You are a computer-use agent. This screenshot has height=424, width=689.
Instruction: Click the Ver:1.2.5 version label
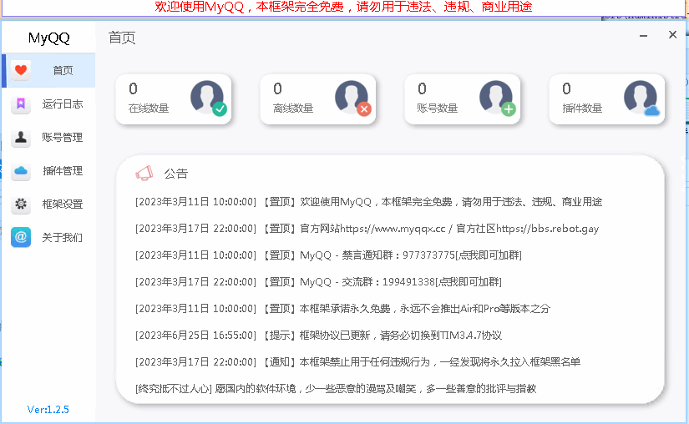[x=48, y=410]
